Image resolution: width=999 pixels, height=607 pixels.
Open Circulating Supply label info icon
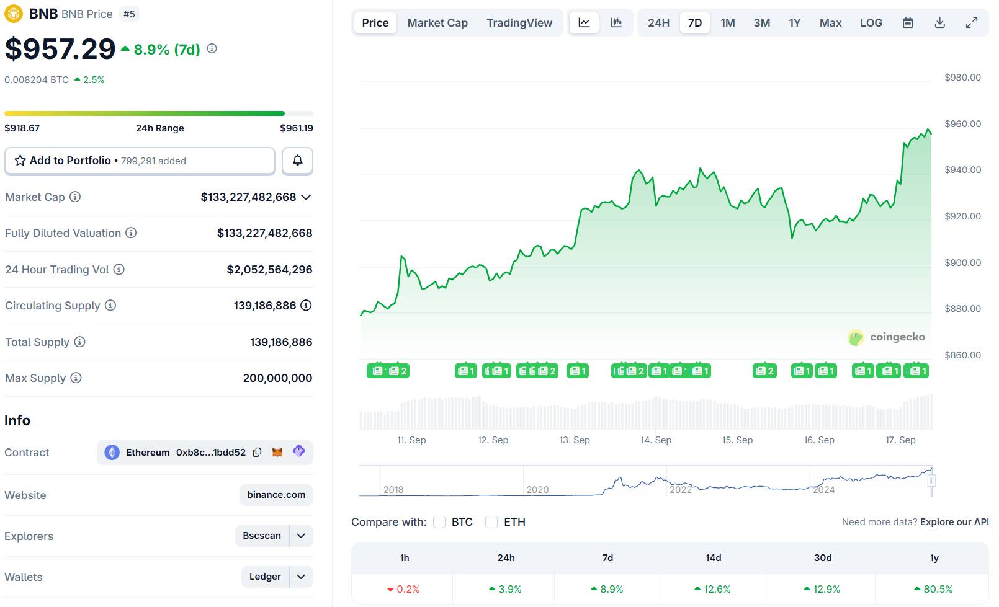click(x=110, y=305)
